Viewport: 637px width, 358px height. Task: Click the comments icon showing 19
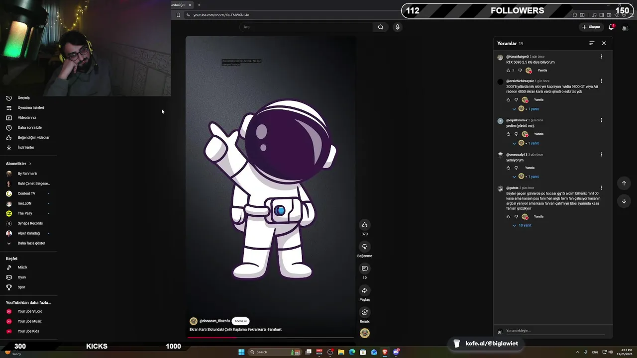[x=364, y=268]
